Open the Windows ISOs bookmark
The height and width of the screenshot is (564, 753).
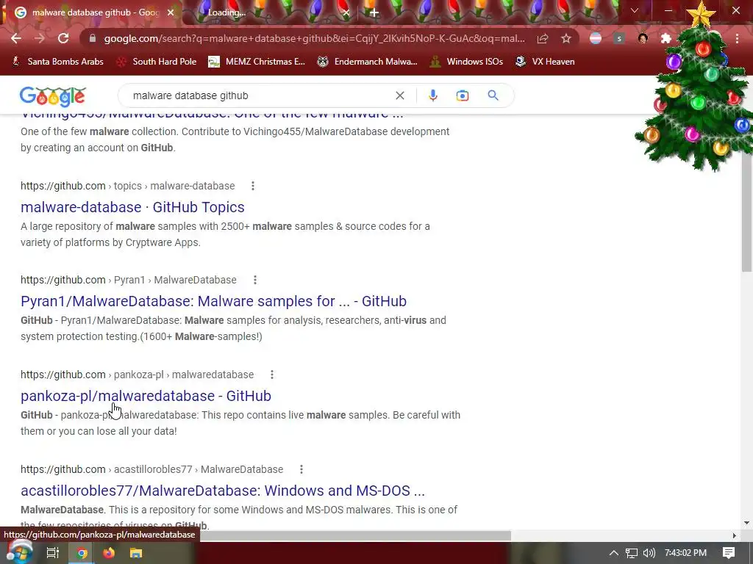[x=466, y=62]
